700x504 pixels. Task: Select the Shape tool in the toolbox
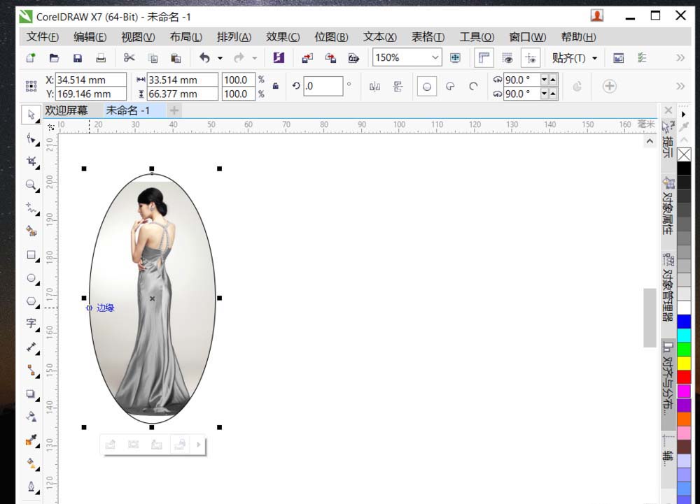(x=31, y=139)
